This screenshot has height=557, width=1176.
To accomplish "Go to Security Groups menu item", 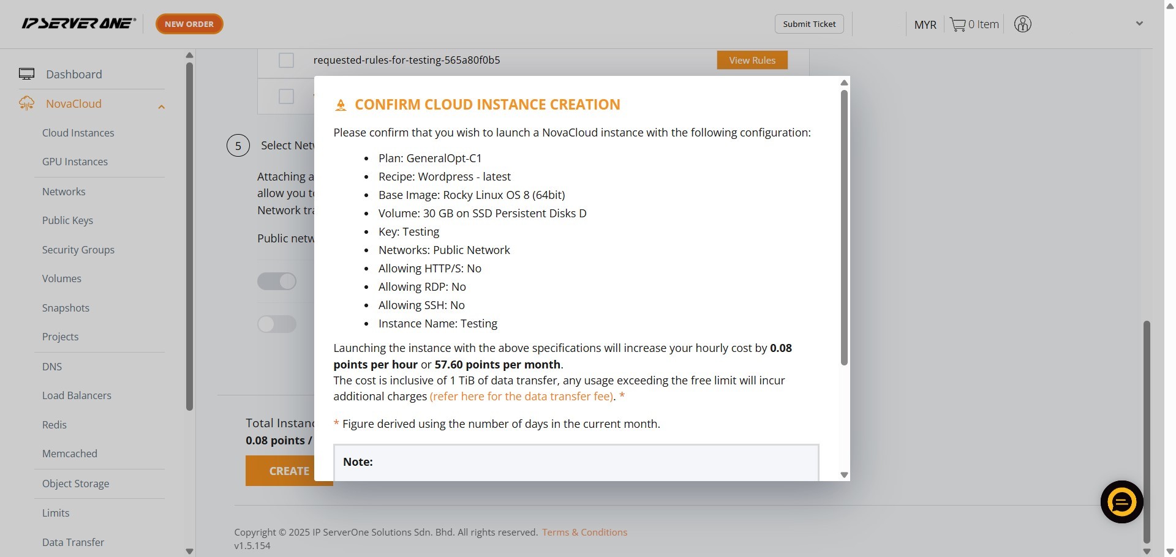I will pos(78,250).
